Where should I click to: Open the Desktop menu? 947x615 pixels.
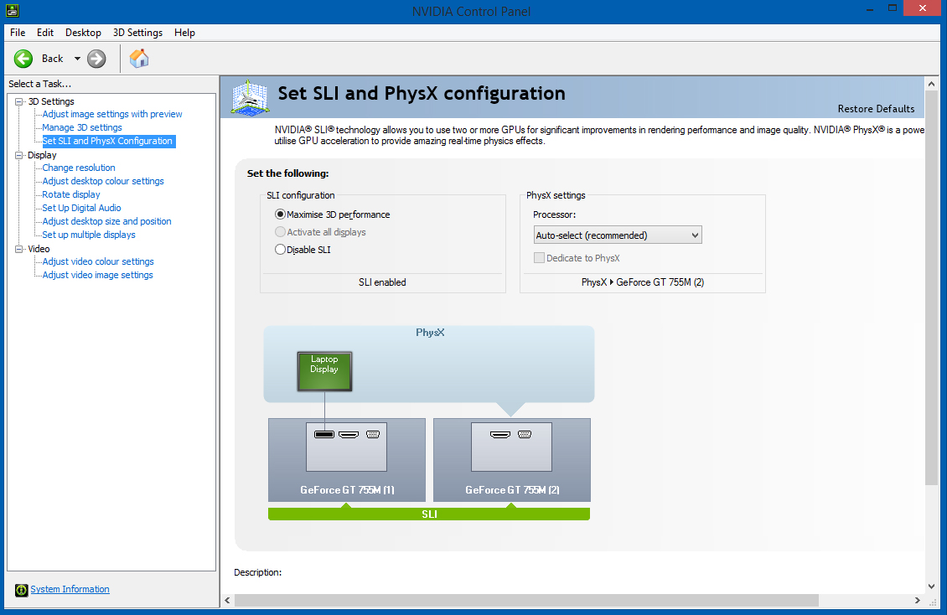click(83, 33)
